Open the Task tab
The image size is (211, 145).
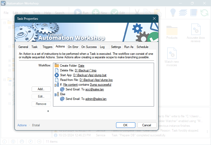point(35,47)
